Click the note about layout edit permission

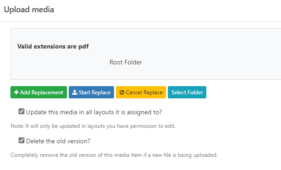pos(93,126)
